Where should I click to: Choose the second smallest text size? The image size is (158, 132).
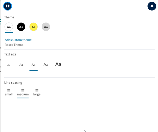click(21, 65)
